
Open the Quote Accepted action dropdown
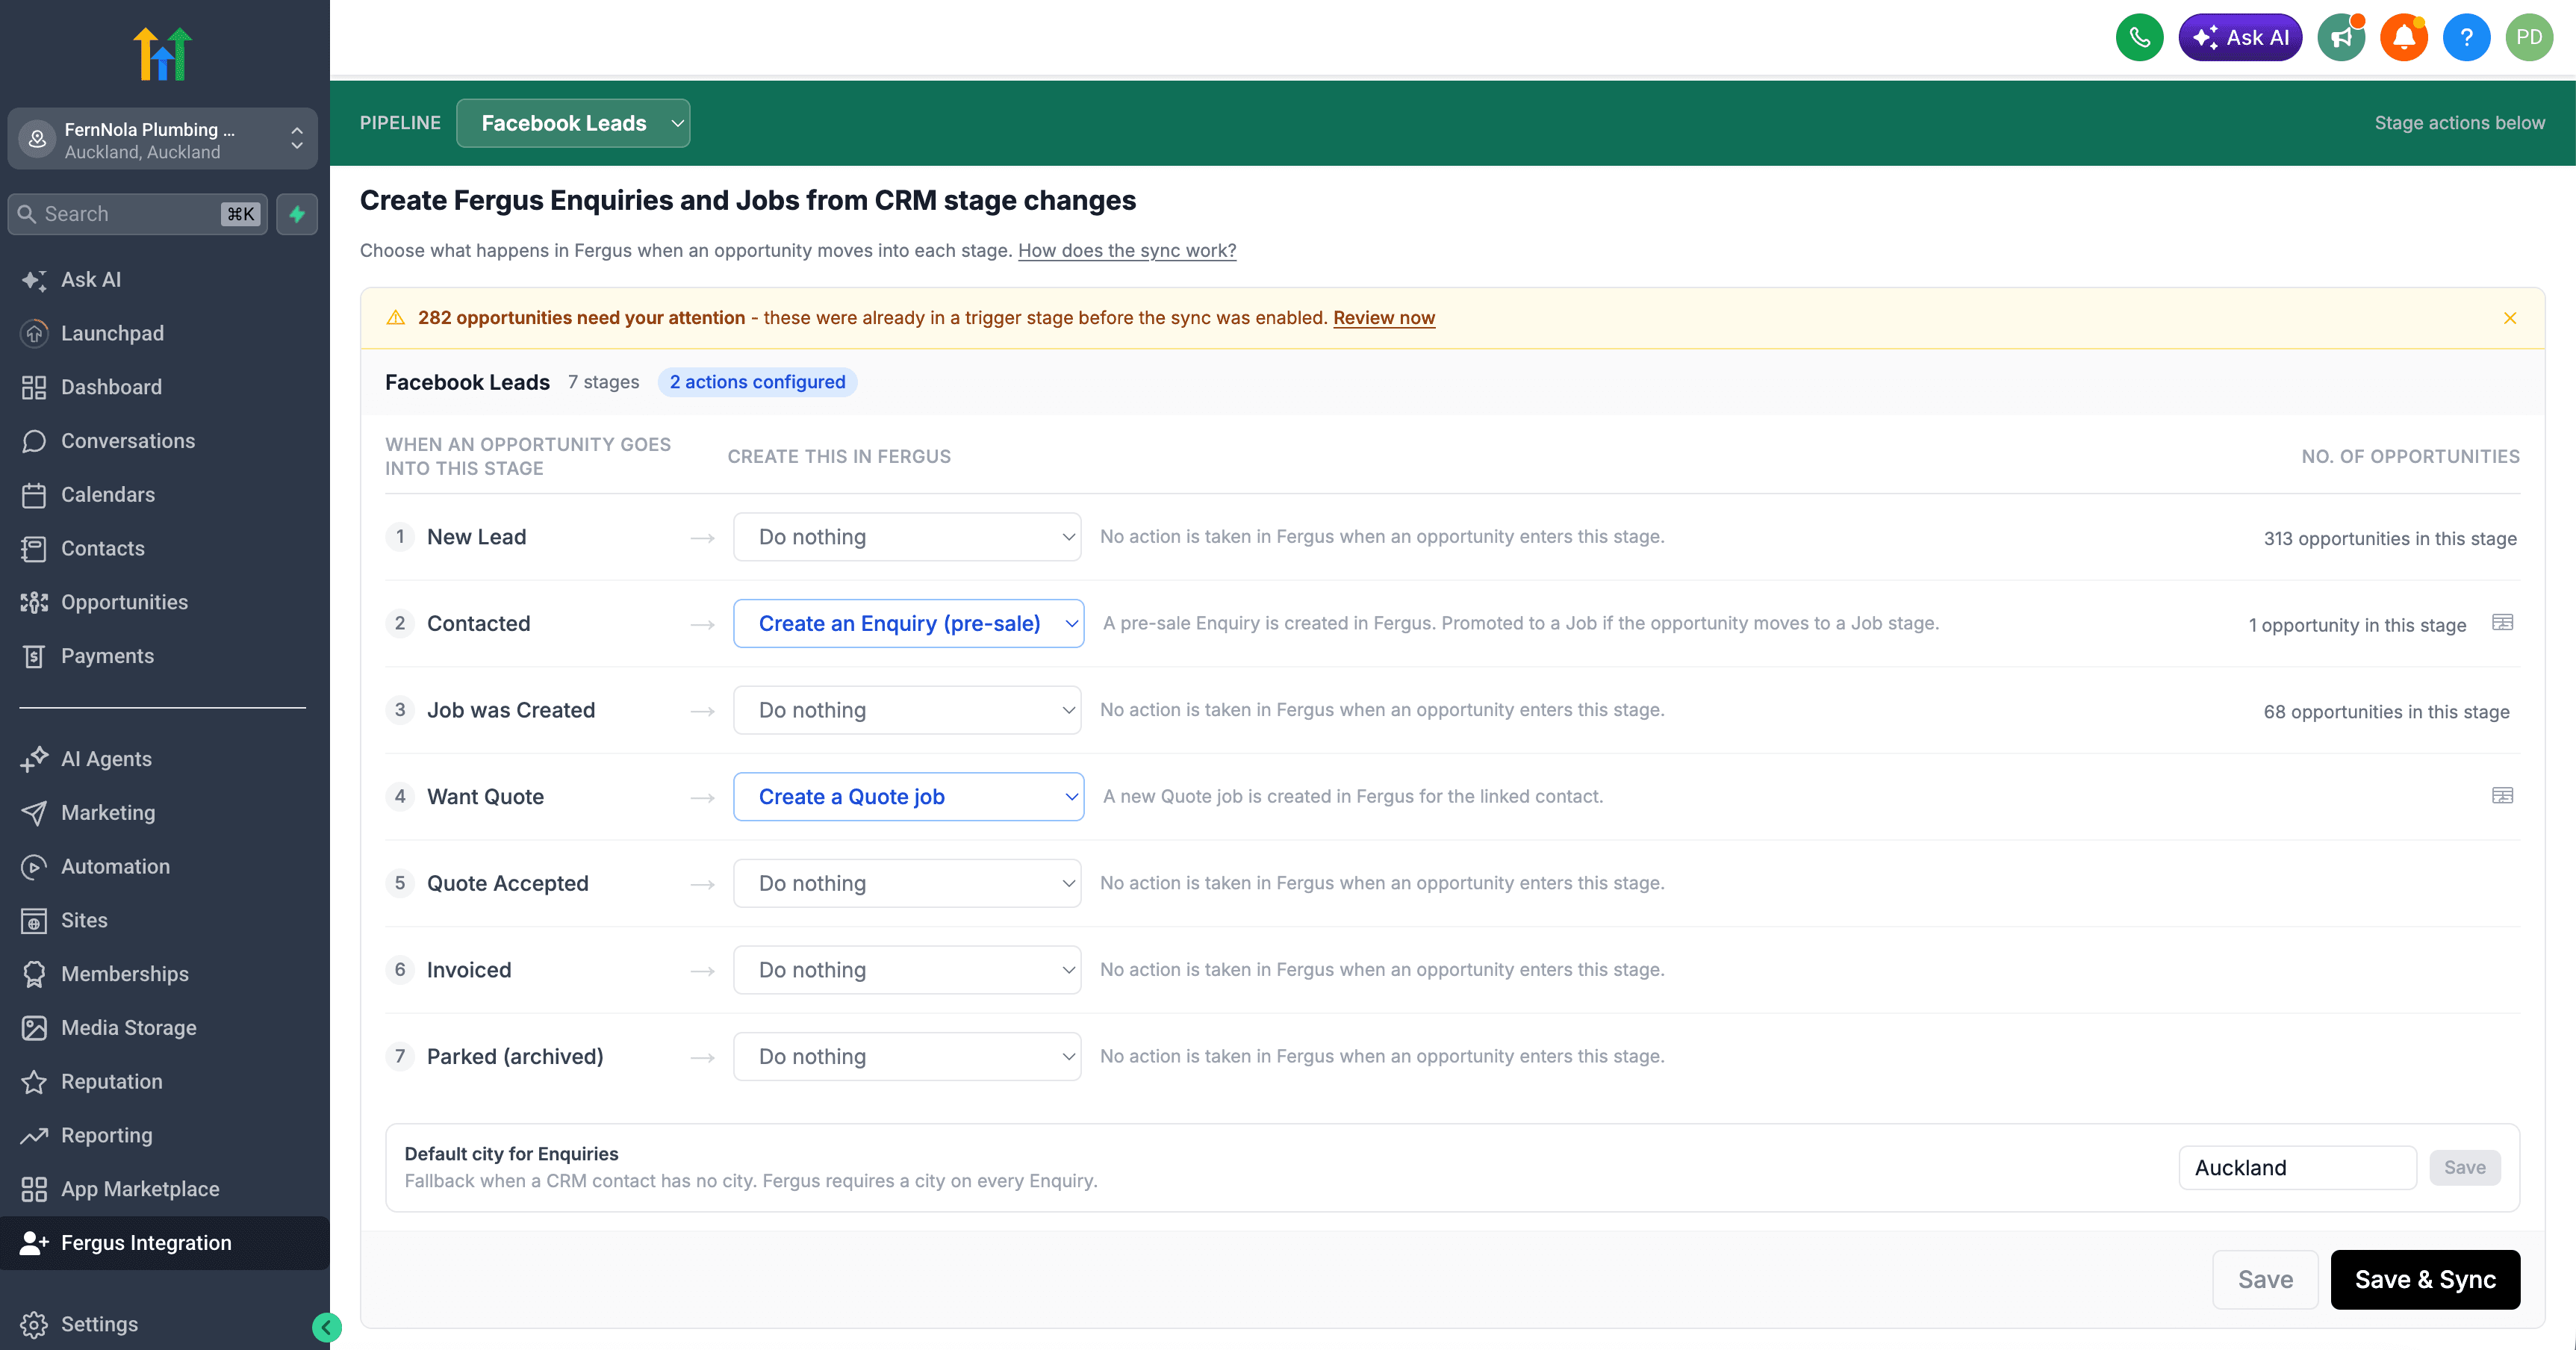pos(907,883)
